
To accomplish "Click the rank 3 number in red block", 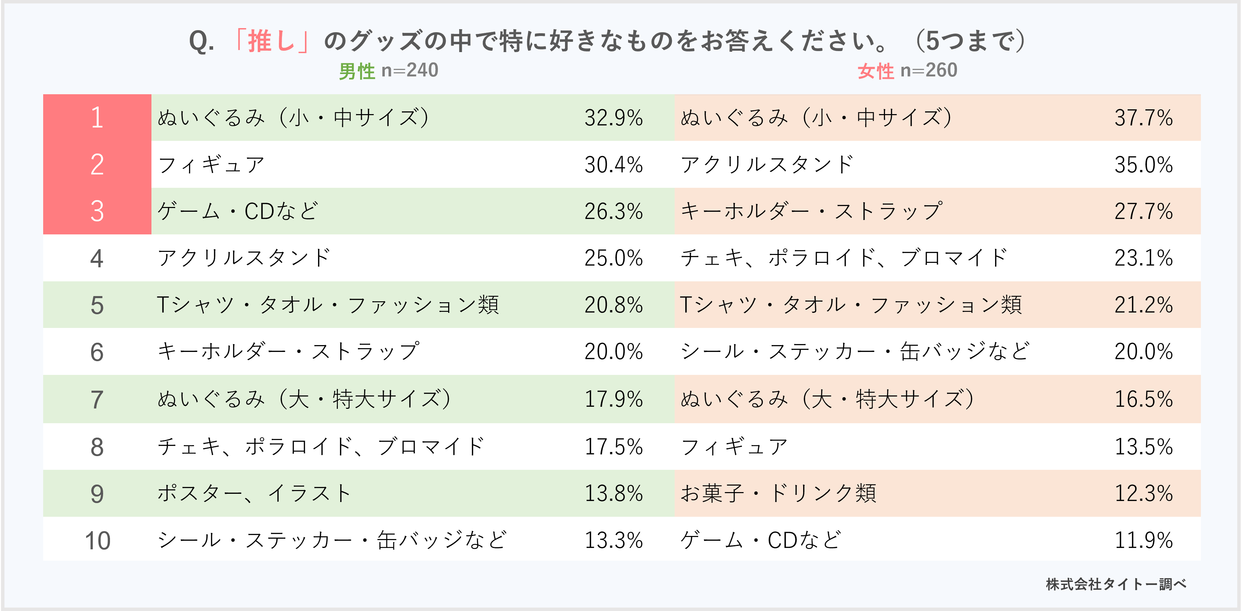I will 97,211.
